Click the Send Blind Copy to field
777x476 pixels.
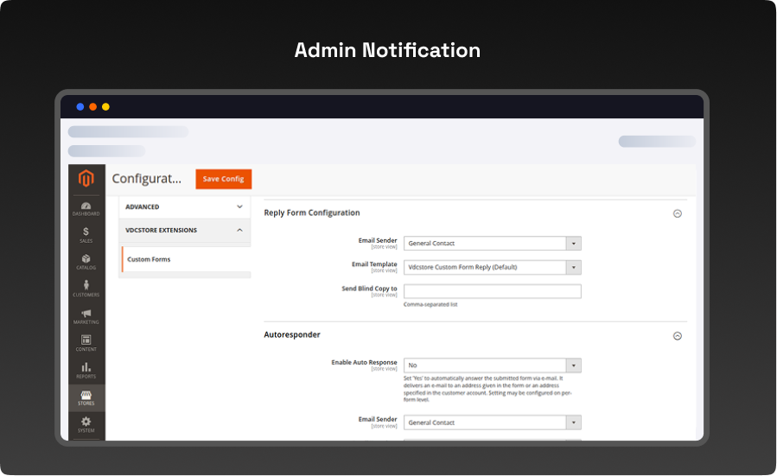(x=492, y=291)
